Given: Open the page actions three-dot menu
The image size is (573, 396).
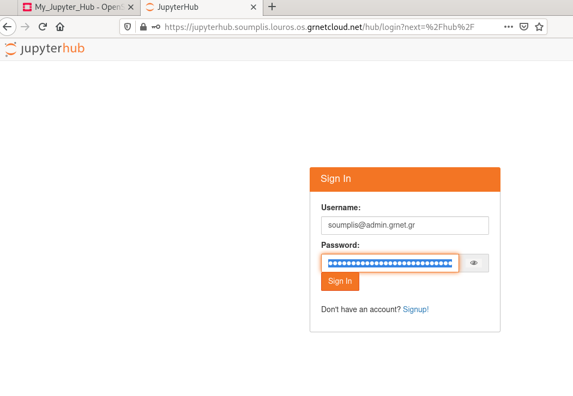Looking at the screenshot, I should click(508, 27).
